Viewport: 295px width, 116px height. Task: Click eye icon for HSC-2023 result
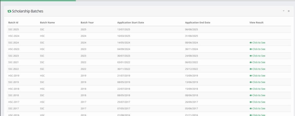(251, 49)
